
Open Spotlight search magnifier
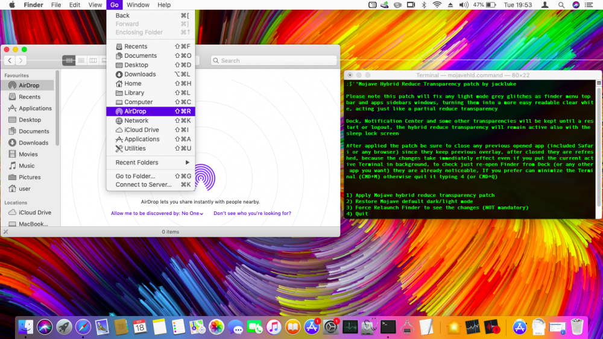tap(561, 5)
